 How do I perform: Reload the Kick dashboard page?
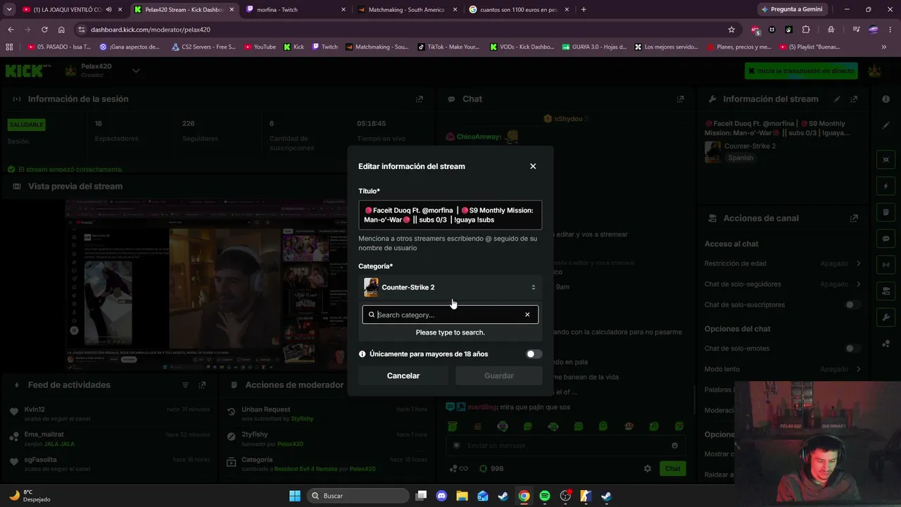[x=44, y=30]
